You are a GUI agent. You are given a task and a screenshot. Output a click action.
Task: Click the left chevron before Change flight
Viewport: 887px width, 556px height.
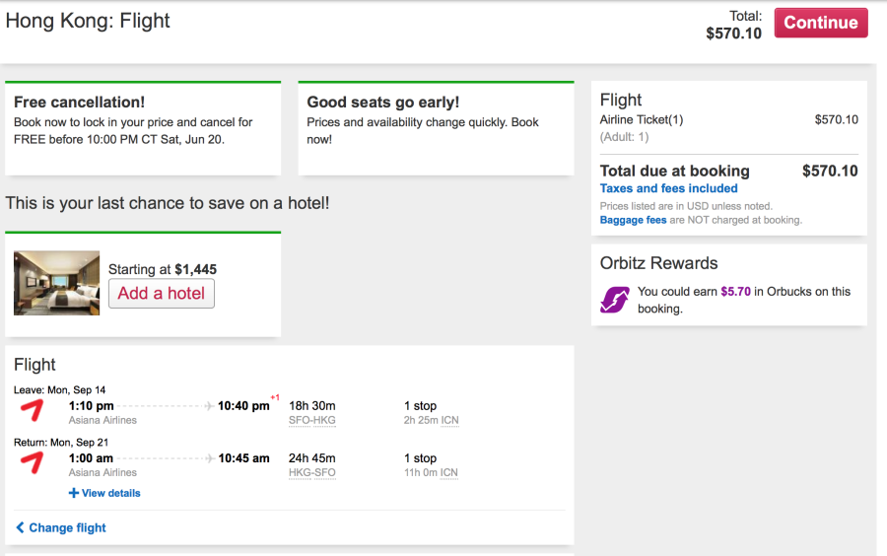pyautogui.click(x=20, y=527)
